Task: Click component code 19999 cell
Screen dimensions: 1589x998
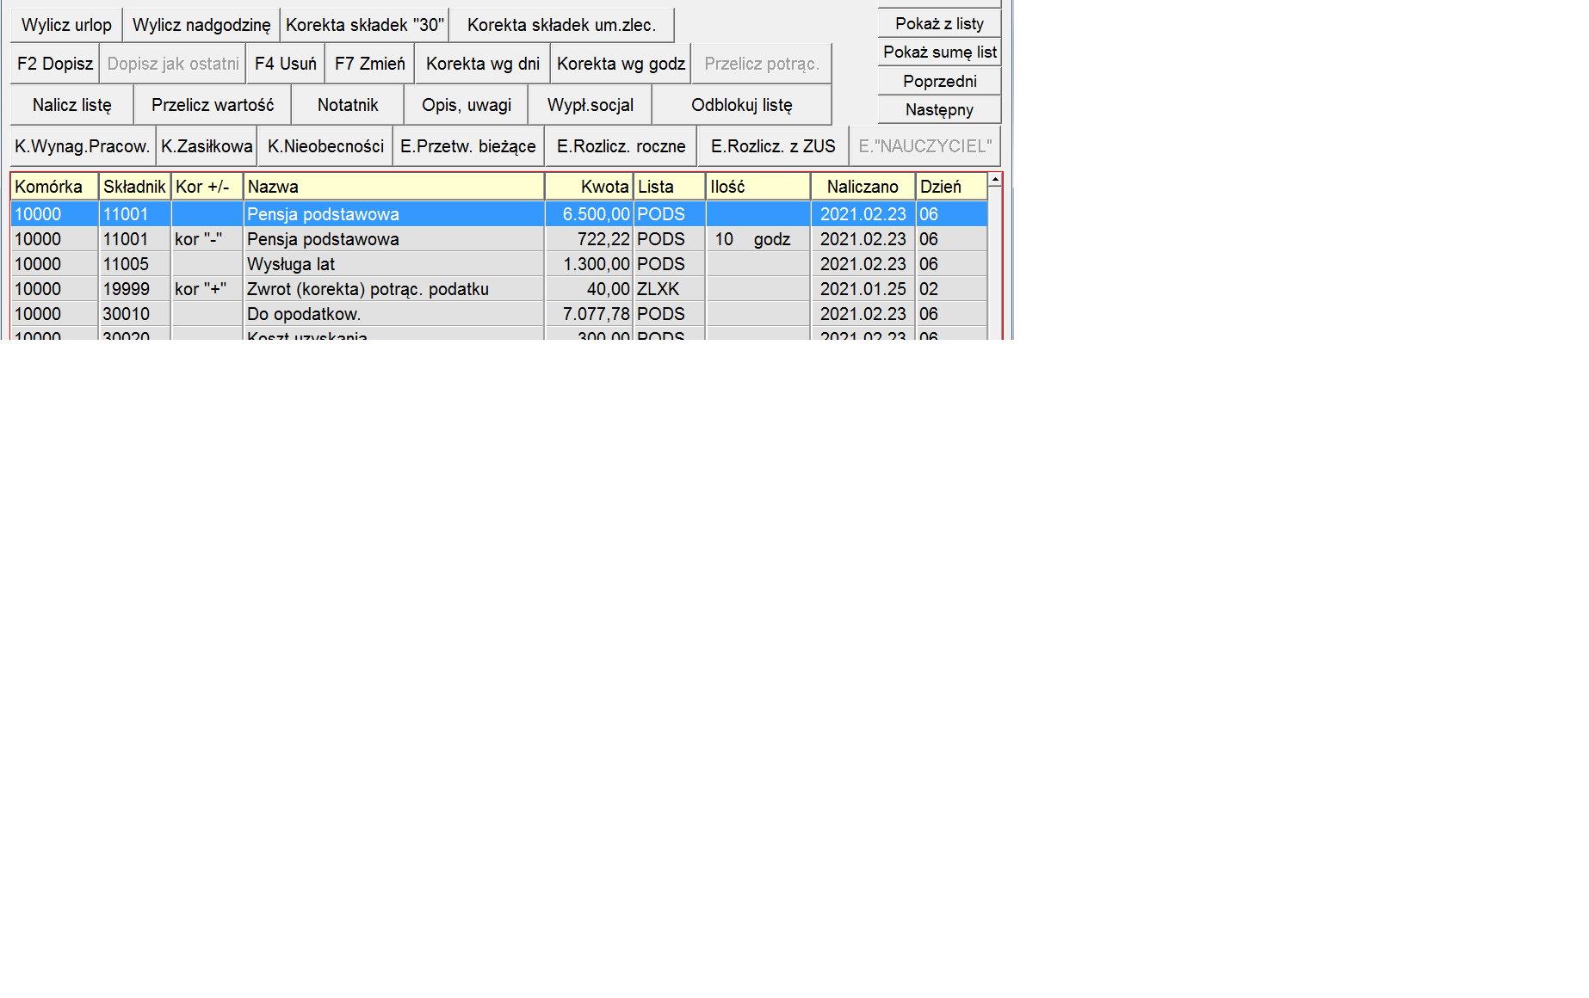Action: [x=134, y=289]
